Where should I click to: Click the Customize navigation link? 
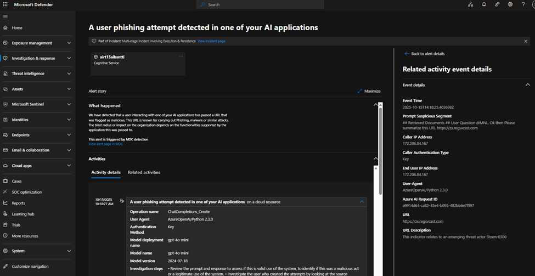point(30,267)
